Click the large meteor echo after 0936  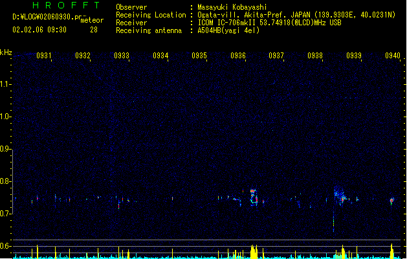(x=254, y=197)
